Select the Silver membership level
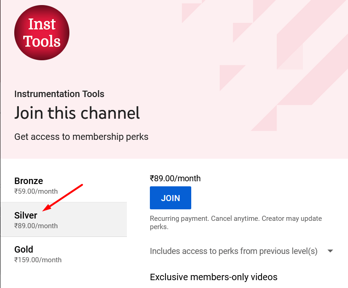Viewport: 348px width, 288px height. [64, 219]
